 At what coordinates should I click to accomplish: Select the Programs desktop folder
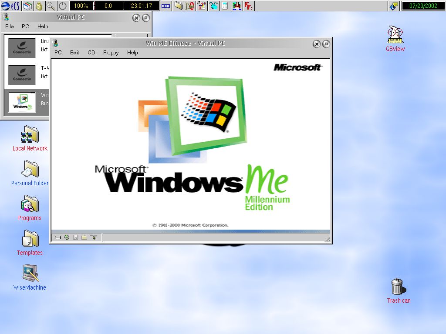(30, 208)
